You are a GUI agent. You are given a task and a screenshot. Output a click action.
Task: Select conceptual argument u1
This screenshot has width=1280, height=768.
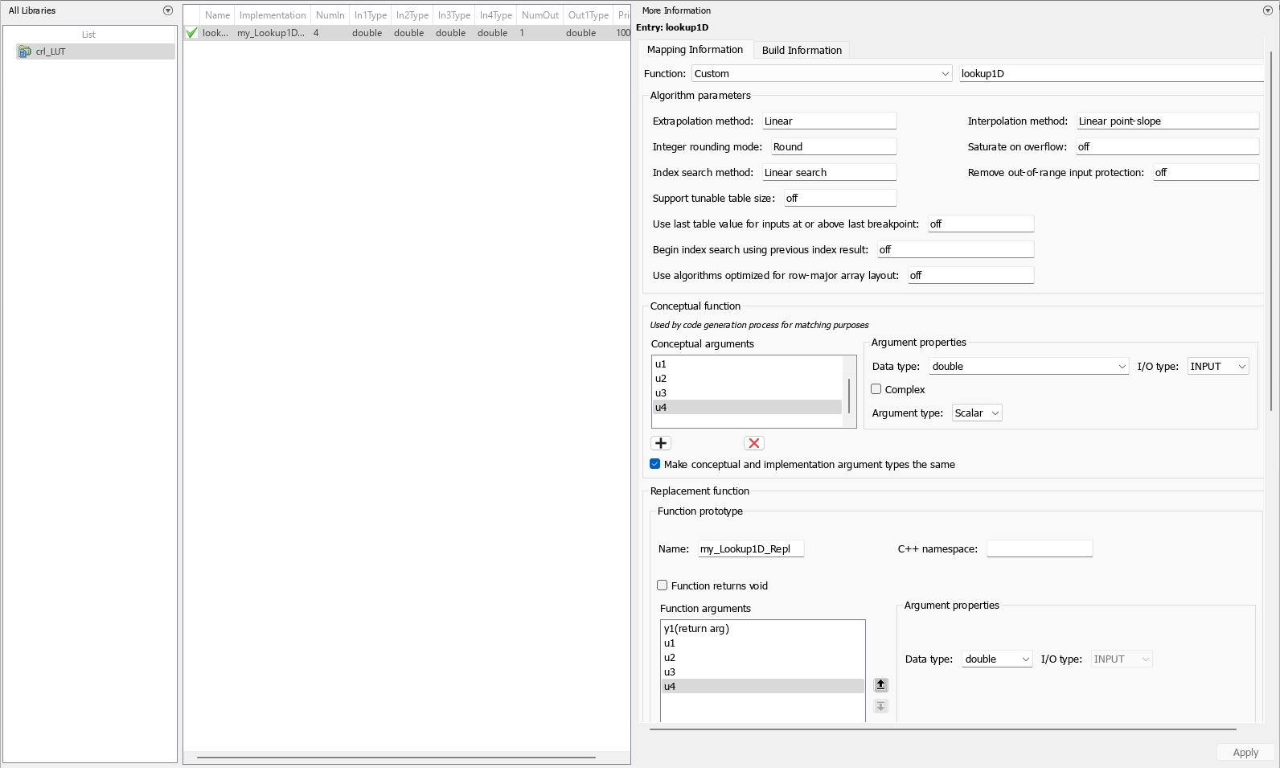(747, 364)
